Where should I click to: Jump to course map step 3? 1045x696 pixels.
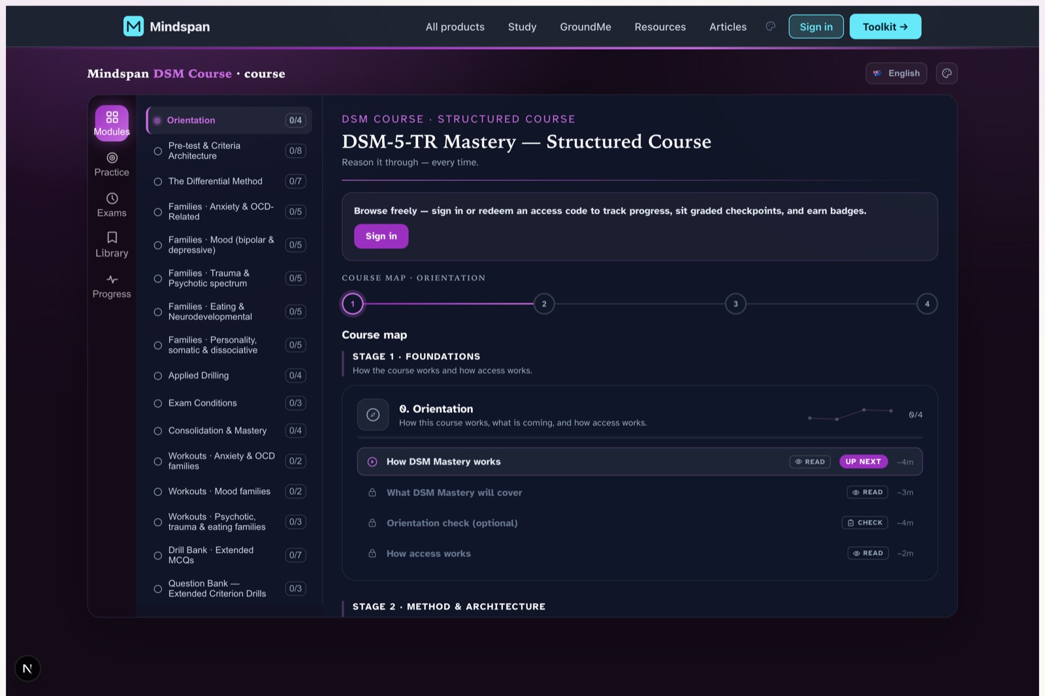pos(735,304)
